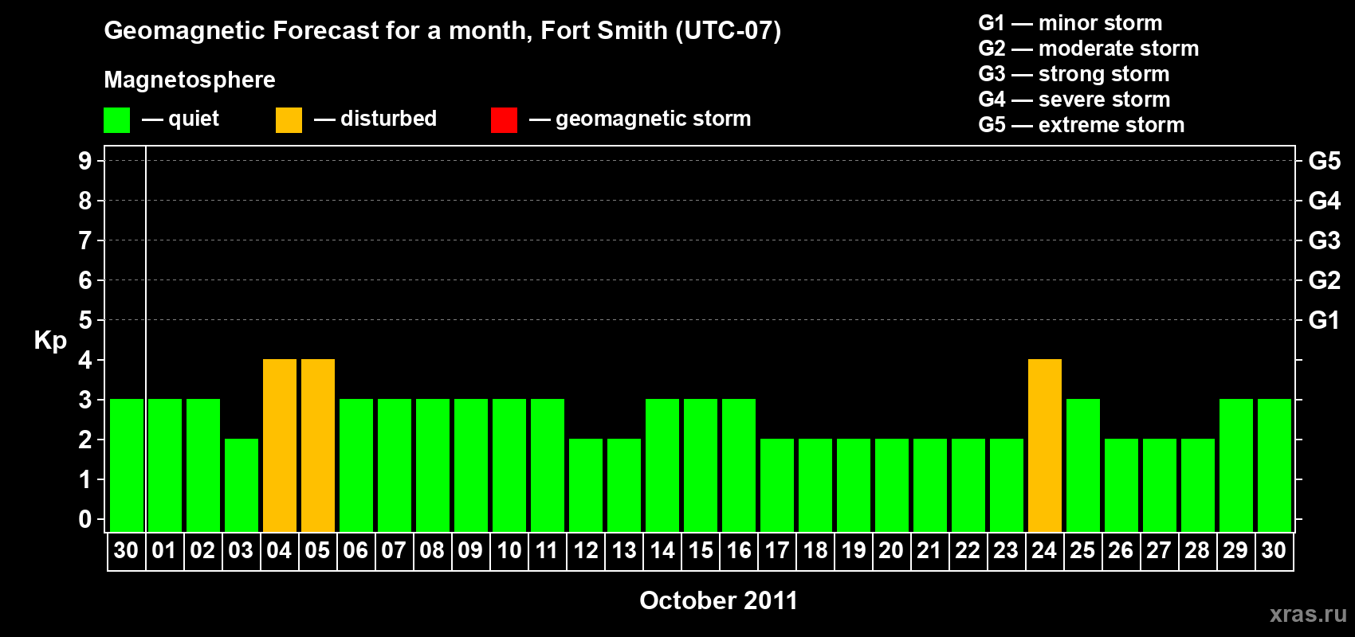
Task: Click the date label 07
Action: click(x=394, y=550)
